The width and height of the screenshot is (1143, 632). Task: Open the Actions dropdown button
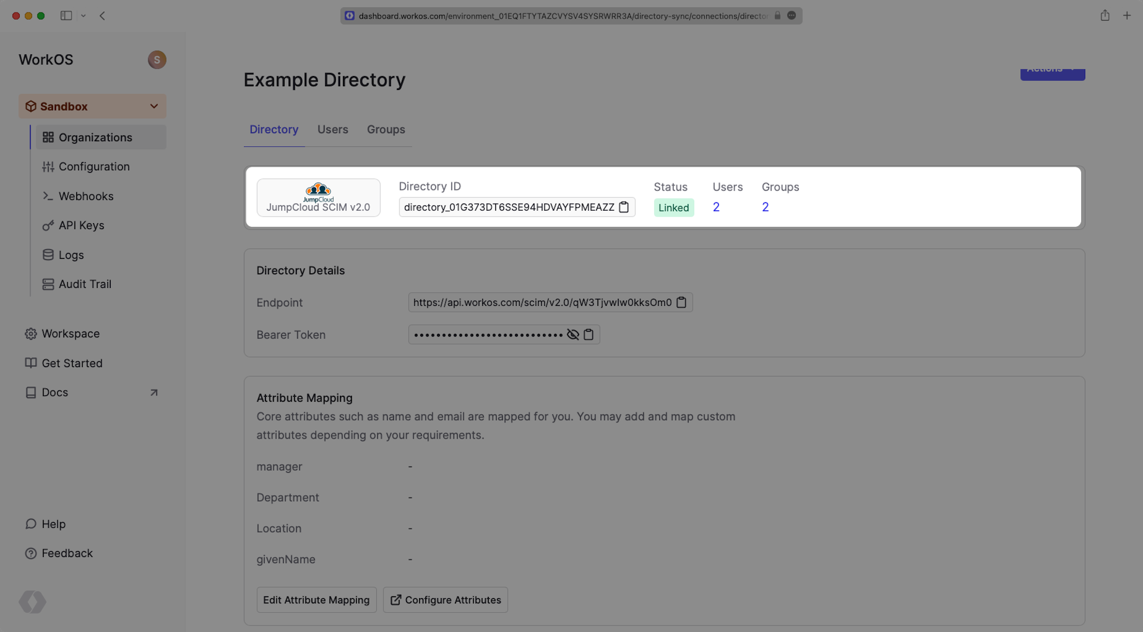point(1052,73)
